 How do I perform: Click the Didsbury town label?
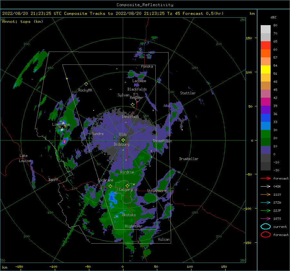[x=122, y=144]
